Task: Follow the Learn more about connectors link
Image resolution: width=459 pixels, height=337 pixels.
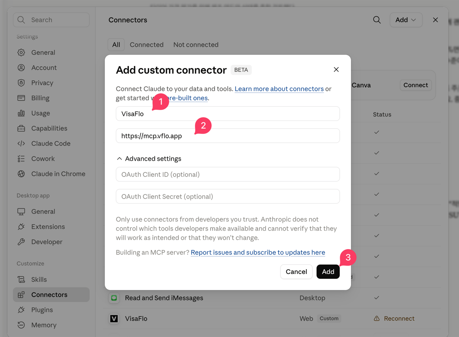Action: 279,89
